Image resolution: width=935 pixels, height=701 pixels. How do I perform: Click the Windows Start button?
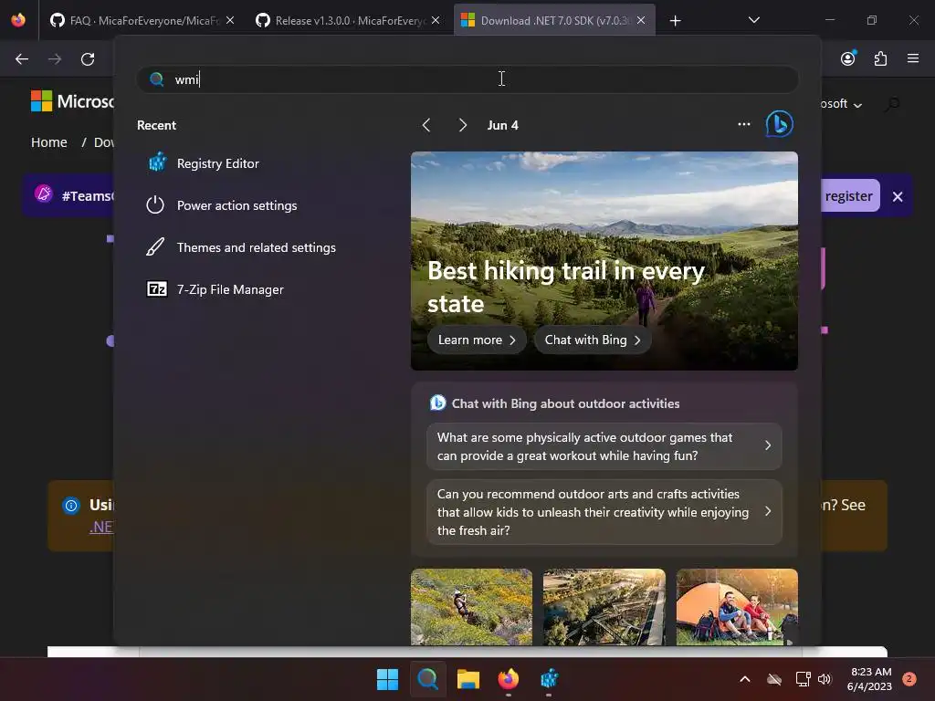[387, 679]
